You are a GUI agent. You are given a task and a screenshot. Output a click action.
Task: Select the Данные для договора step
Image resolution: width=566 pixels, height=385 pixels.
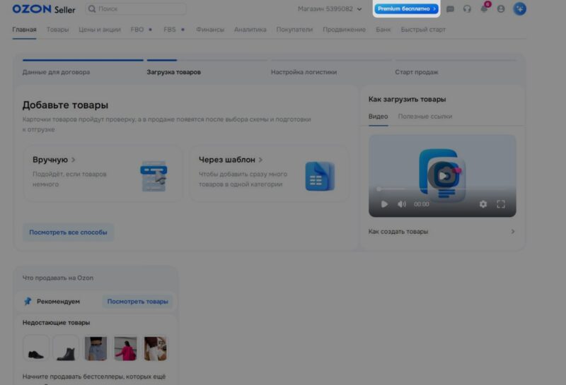[56, 72]
